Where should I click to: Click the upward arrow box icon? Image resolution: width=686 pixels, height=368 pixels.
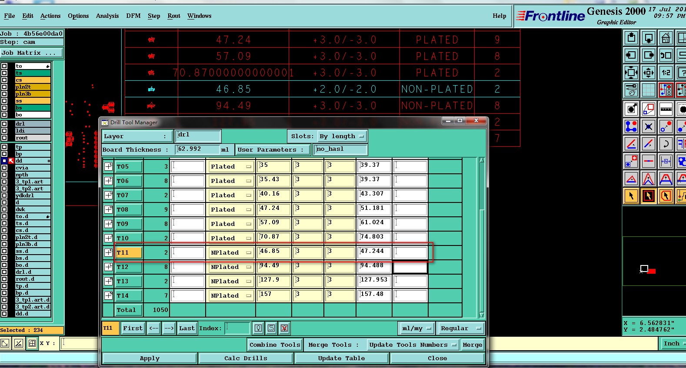631,38
